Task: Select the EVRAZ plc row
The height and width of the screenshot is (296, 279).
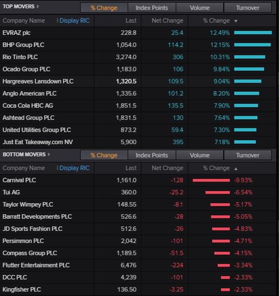Action: click(x=138, y=33)
